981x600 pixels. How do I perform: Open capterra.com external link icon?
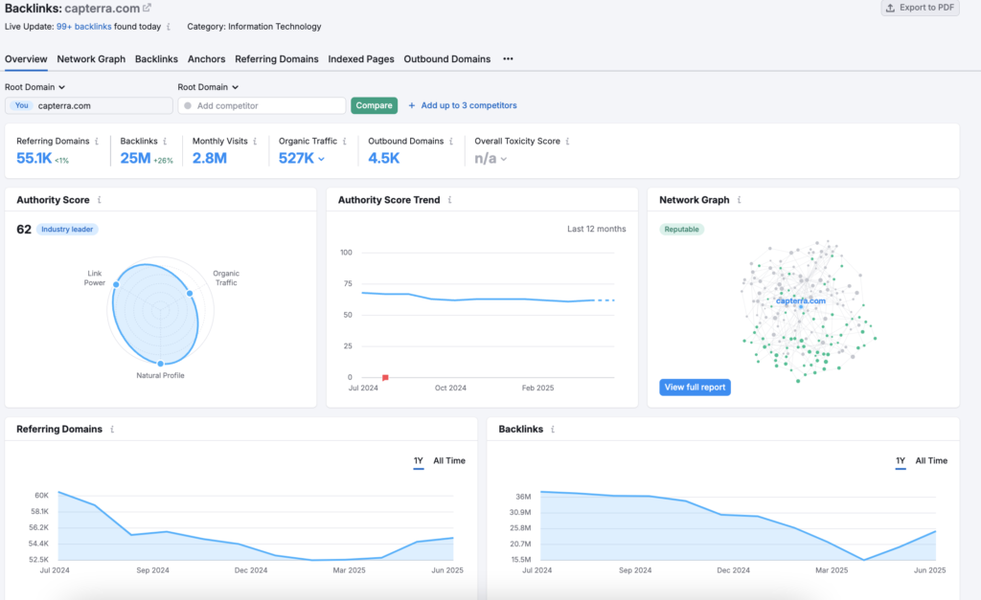pos(147,8)
